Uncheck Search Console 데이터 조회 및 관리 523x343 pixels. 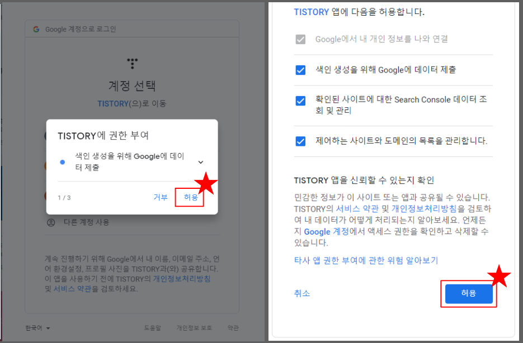[x=300, y=101]
